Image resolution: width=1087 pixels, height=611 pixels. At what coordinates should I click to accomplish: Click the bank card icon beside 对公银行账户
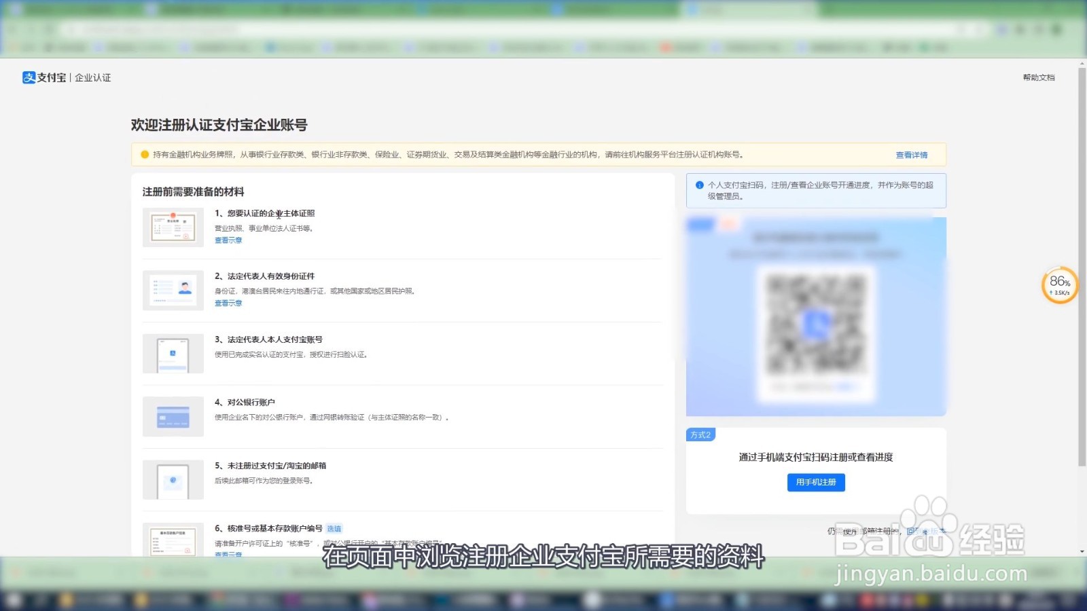pyautogui.click(x=173, y=417)
